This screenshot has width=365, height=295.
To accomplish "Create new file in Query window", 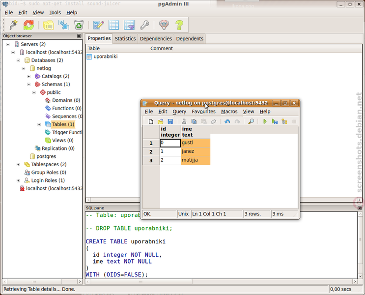I will click(x=151, y=121).
